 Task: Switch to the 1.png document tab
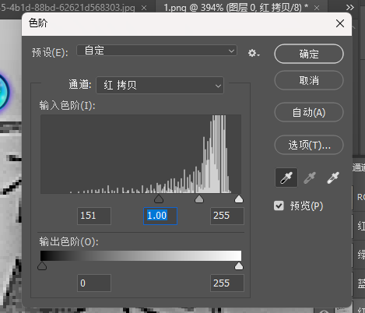point(236,7)
